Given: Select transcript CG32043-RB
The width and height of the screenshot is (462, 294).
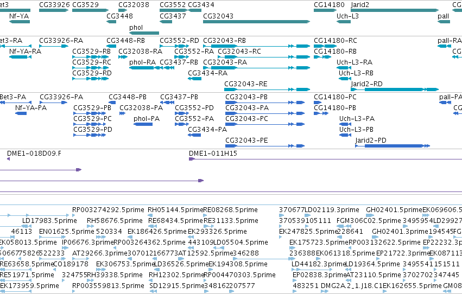Looking at the screenshot, I should point(225,40).
